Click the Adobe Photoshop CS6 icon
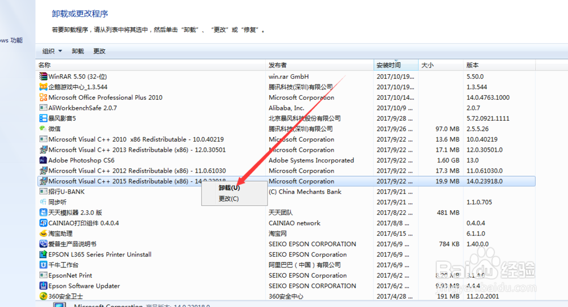 coord(43,160)
